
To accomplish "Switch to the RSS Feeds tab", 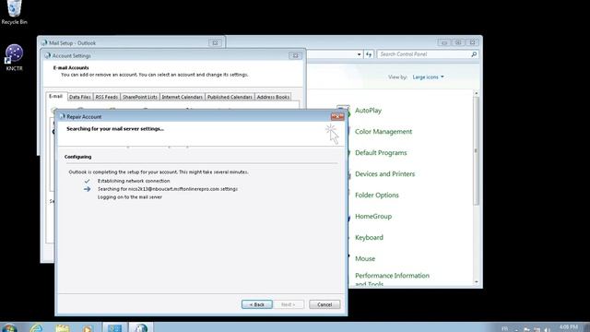I will click(107, 97).
